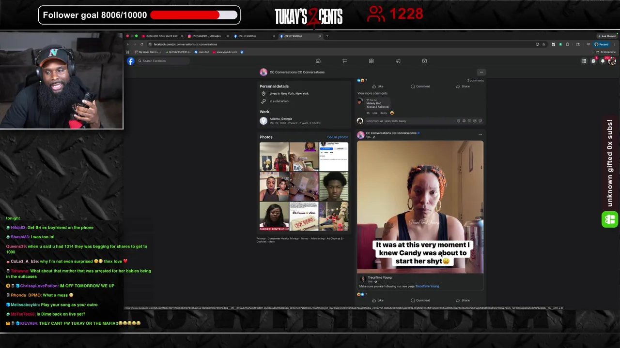The width and height of the screenshot is (620, 348).
Task: Reply to Mzlady Mac's comment
Action: (x=384, y=113)
